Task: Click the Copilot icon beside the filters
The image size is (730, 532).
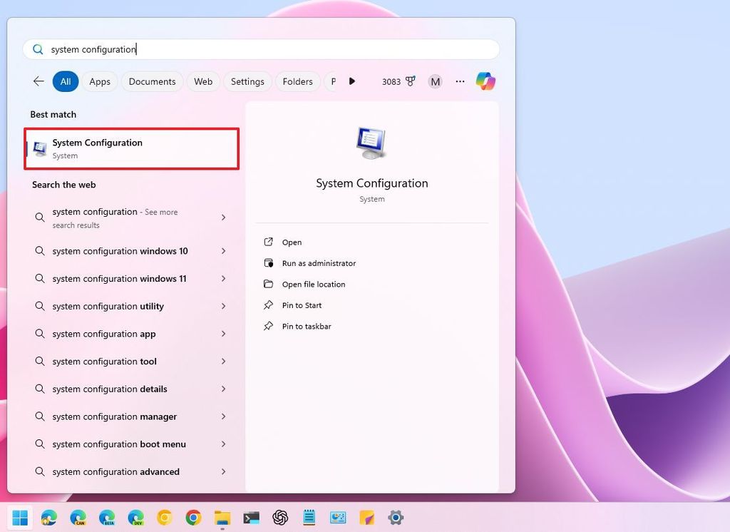Action: (485, 81)
